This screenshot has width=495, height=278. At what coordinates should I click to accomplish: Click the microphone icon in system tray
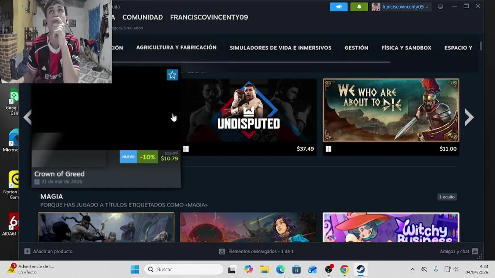tap(436, 270)
